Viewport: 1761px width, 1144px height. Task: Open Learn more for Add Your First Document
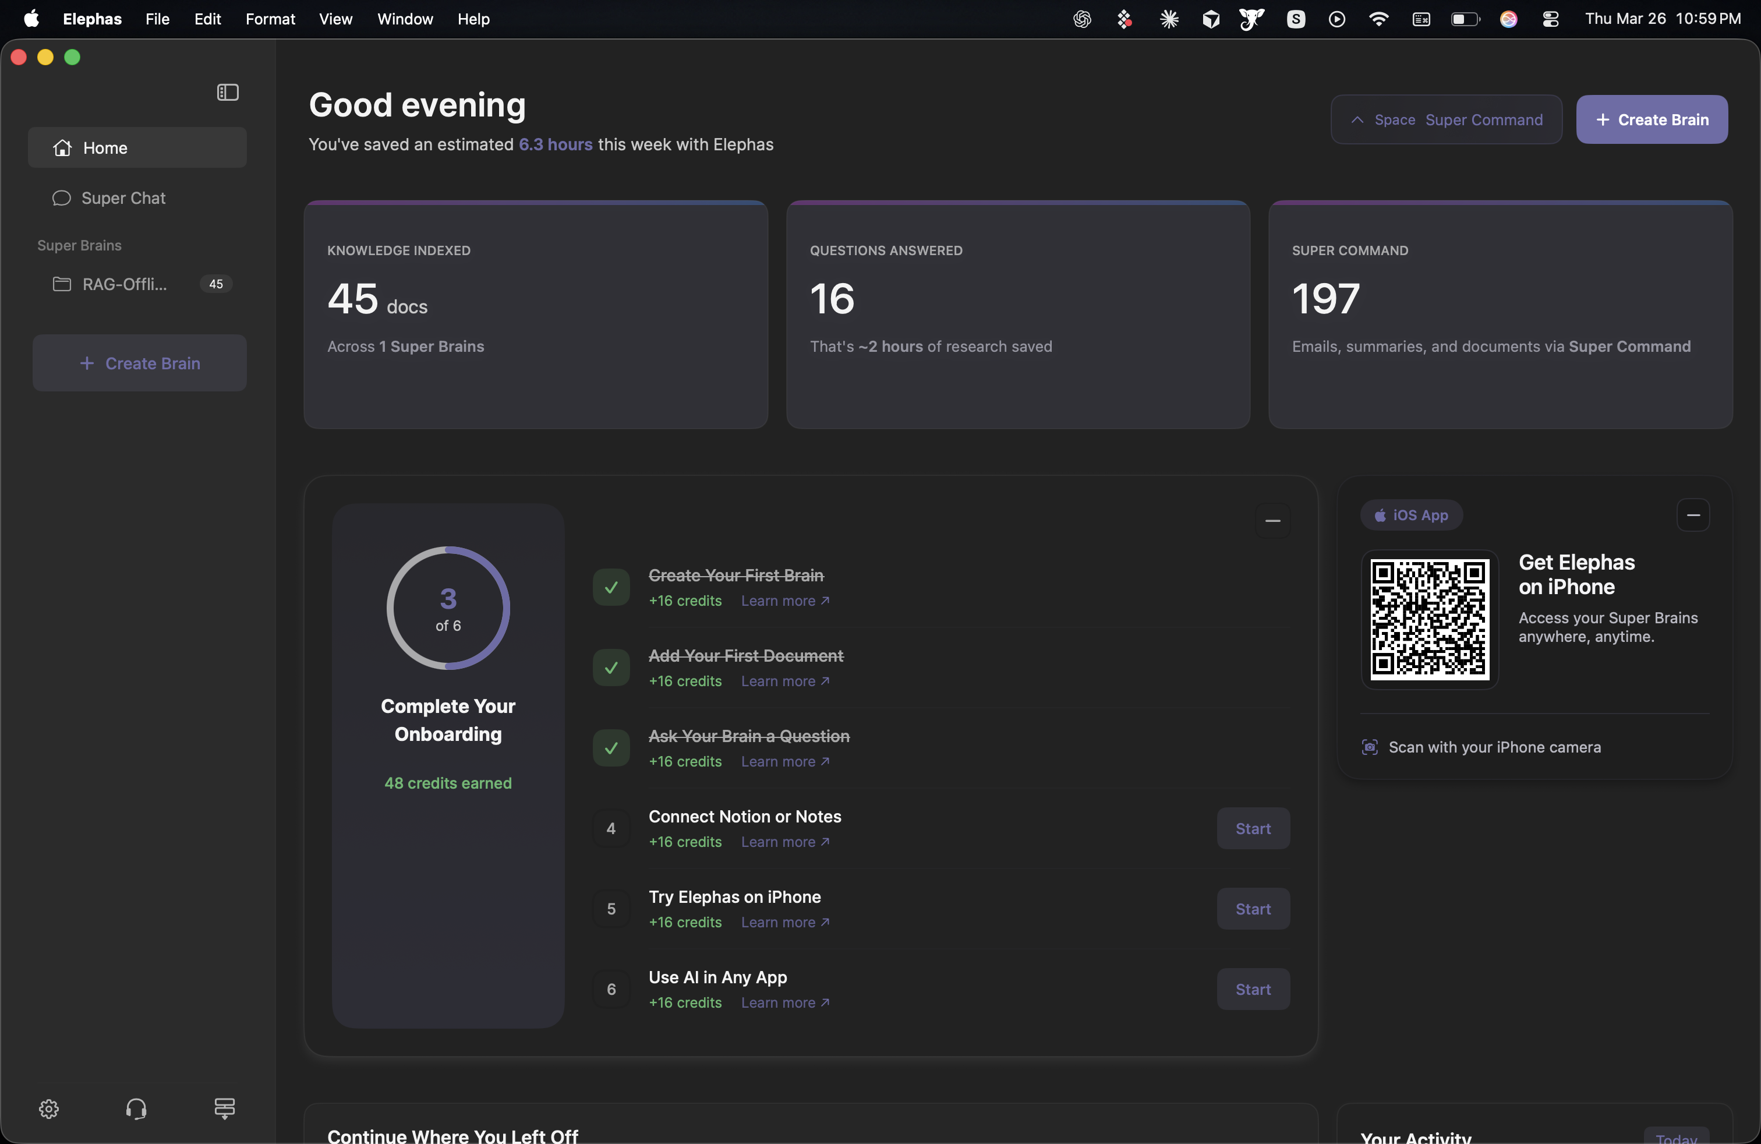pyautogui.click(x=785, y=681)
